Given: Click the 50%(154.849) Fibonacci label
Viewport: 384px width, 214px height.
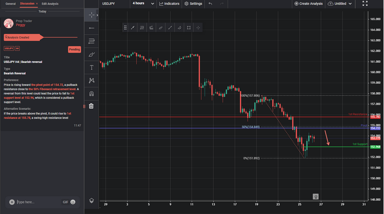Looking at the screenshot, I should (x=251, y=127).
